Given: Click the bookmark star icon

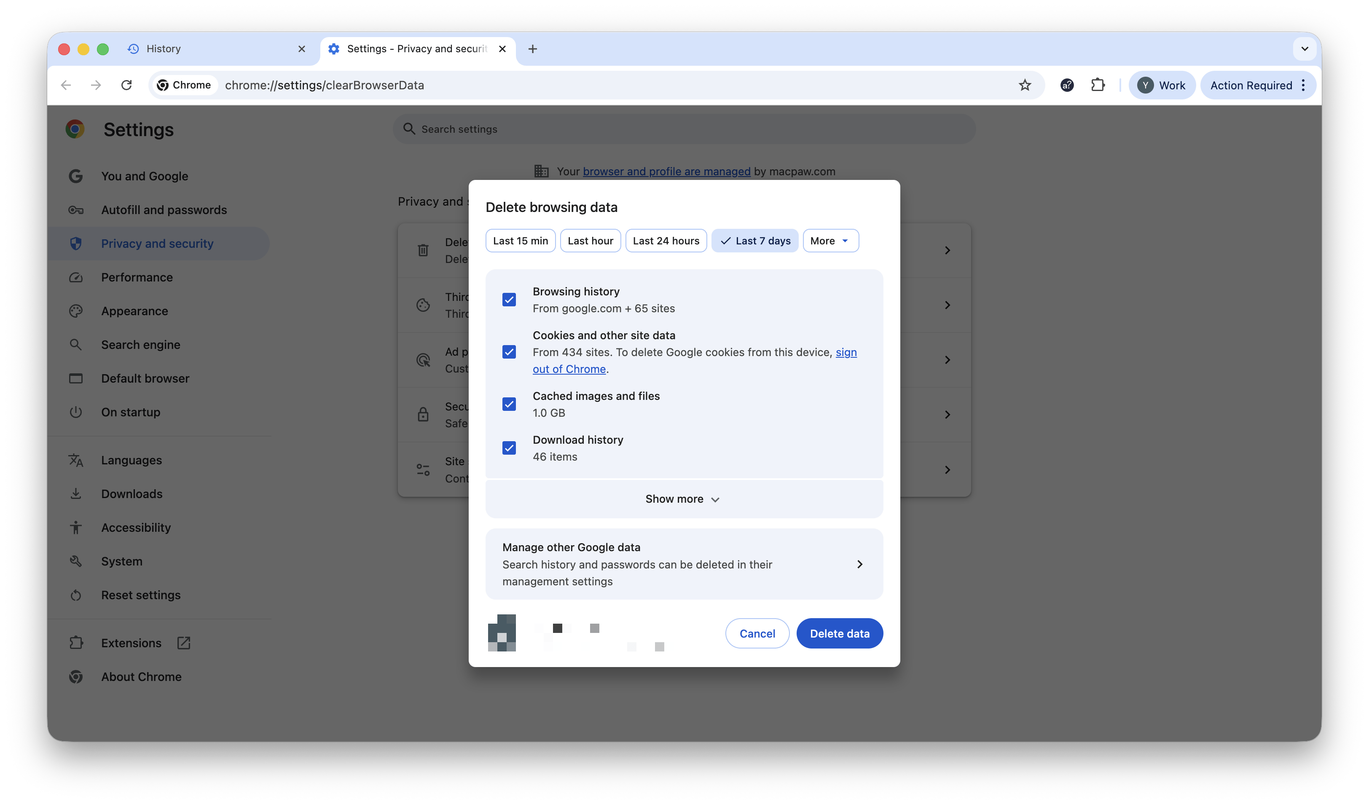Looking at the screenshot, I should [1025, 85].
